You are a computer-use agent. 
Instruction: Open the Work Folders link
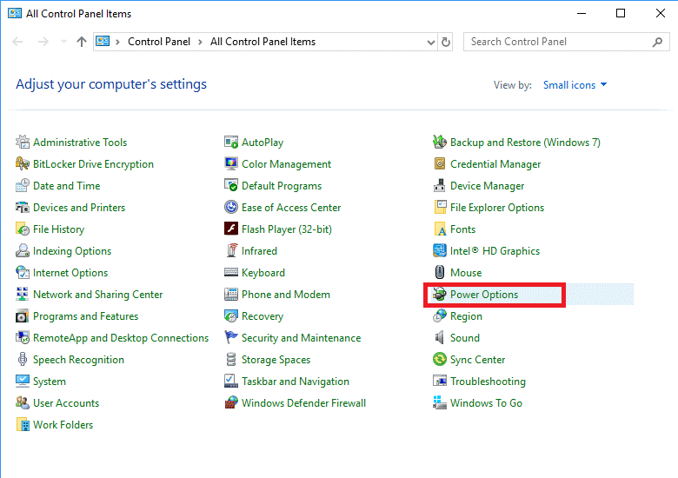[63, 425]
